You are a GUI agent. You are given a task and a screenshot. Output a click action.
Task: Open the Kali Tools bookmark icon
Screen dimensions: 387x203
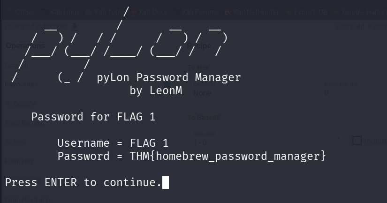point(89,12)
